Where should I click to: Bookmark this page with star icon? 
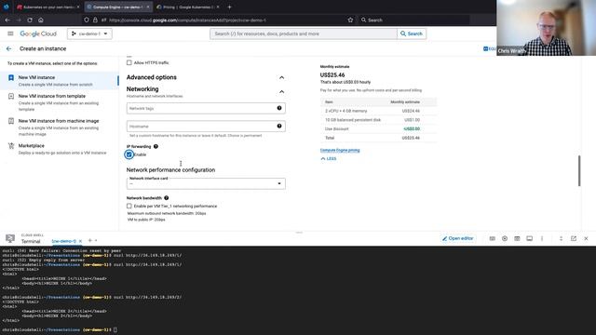click(350, 20)
